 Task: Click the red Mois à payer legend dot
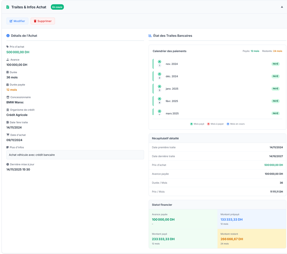coord(208,124)
